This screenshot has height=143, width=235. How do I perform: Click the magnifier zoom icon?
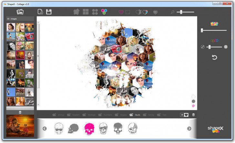click(172, 12)
